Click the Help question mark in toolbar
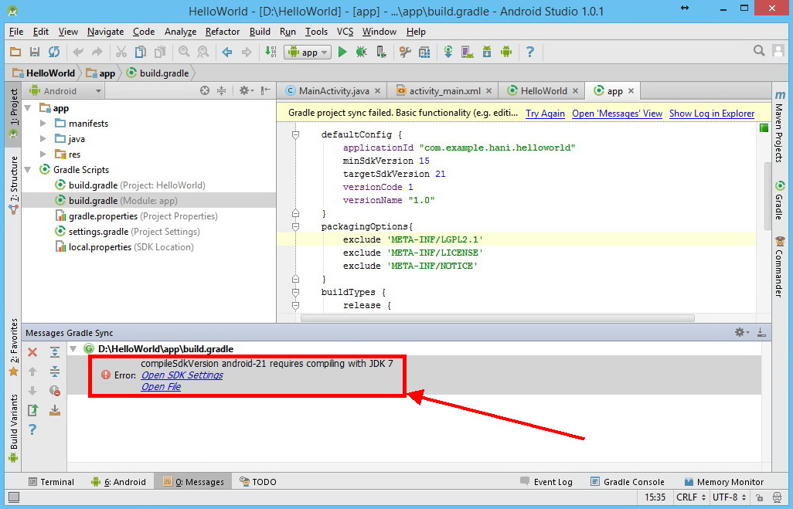This screenshot has width=793, height=509. point(530,52)
